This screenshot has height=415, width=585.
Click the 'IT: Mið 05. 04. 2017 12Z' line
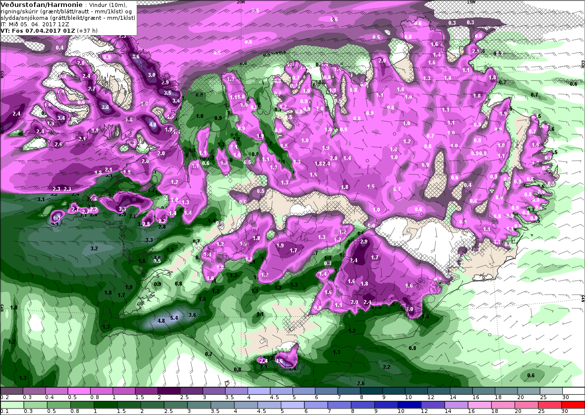pyautogui.click(x=35, y=24)
